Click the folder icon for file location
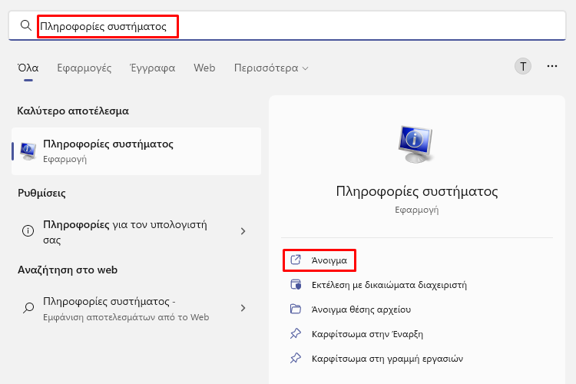 tap(296, 309)
